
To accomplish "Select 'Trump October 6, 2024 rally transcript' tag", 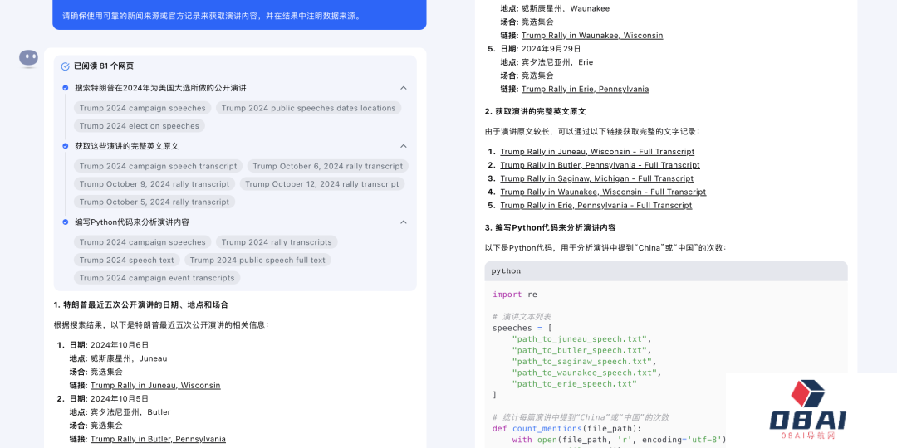I will click(327, 166).
